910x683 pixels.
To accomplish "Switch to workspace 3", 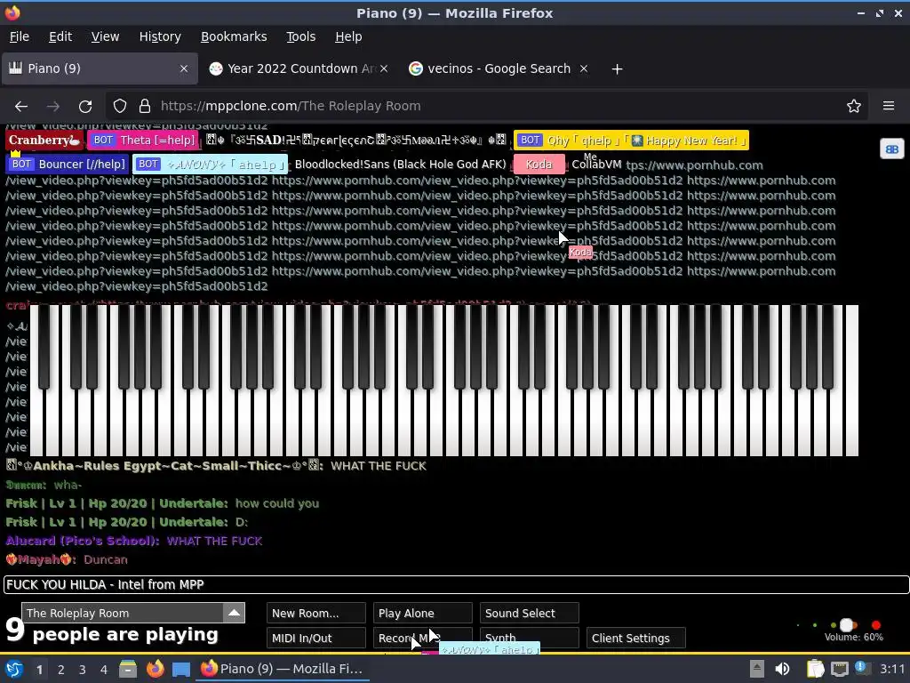I will pos(82,670).
